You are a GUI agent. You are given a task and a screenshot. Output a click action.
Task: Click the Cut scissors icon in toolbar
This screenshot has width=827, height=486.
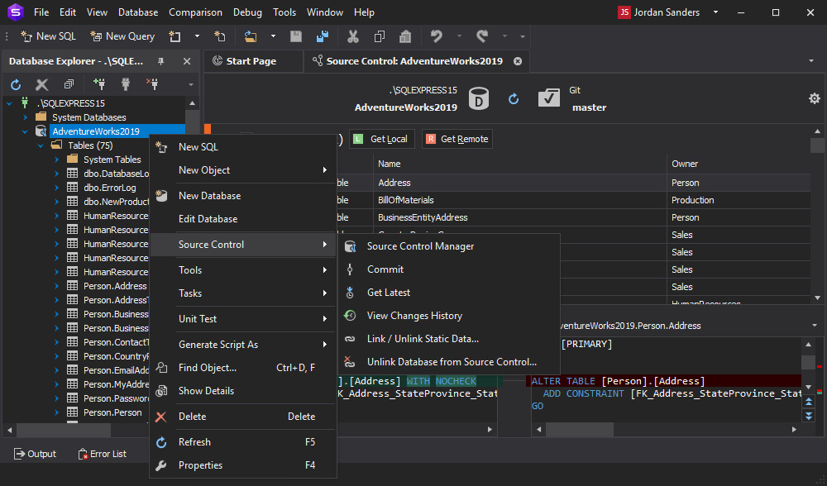tap(353, 36)
